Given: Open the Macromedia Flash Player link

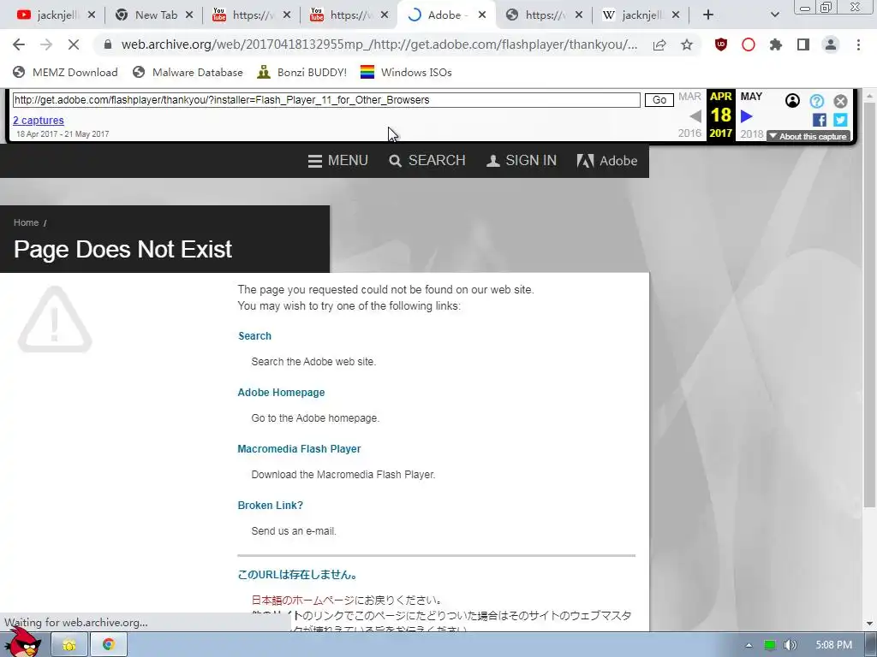Looking at the screenshot, I should click(299, 448).
